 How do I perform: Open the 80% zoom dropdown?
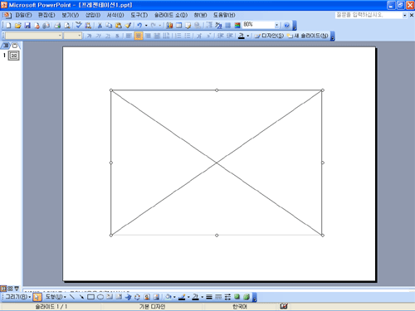click(276, 25)
